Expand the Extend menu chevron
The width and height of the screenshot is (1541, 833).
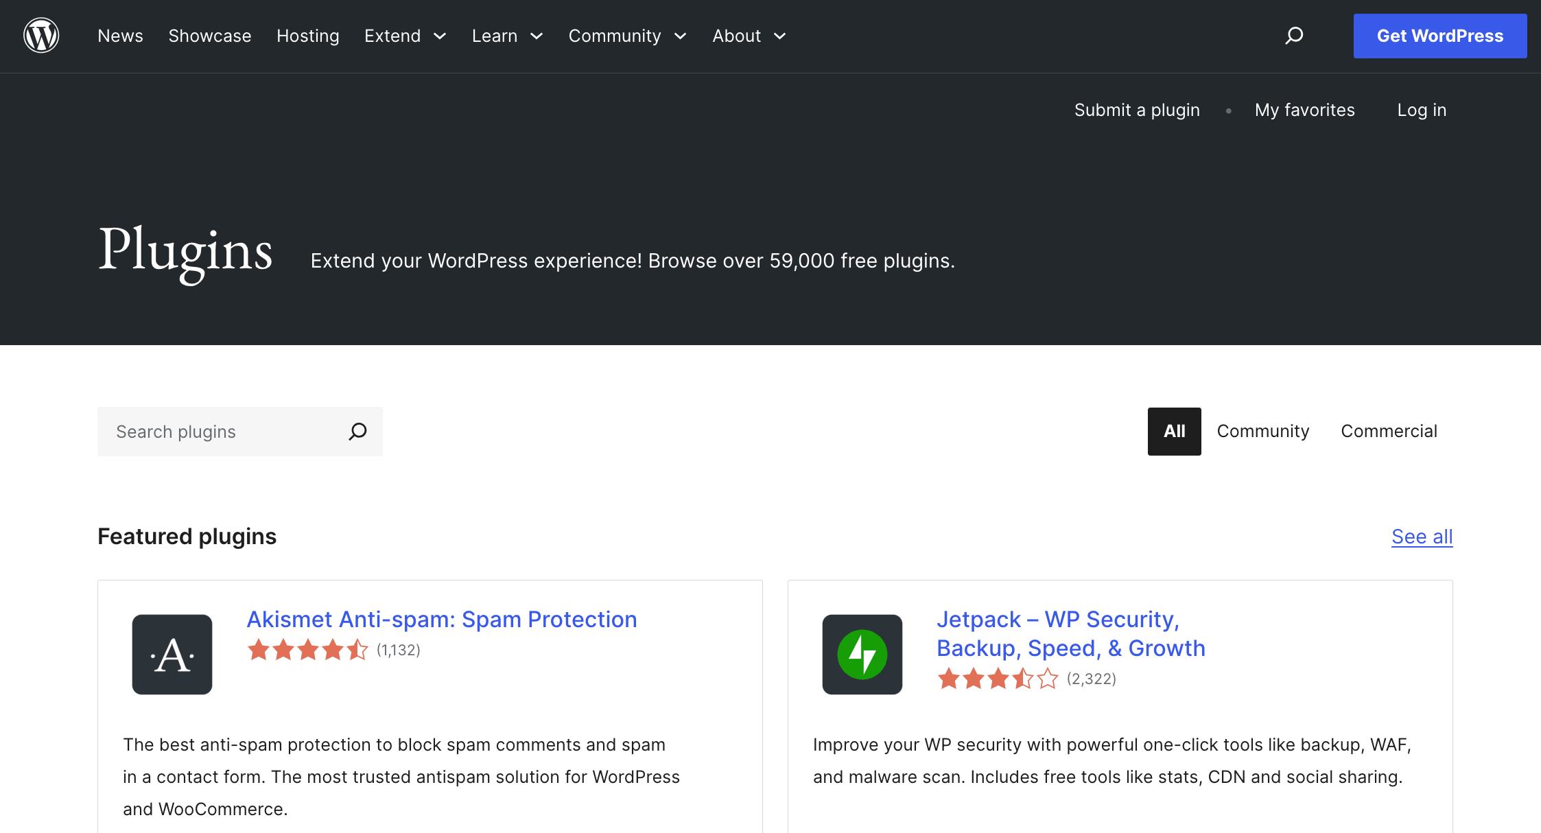[x=440, y=36]
